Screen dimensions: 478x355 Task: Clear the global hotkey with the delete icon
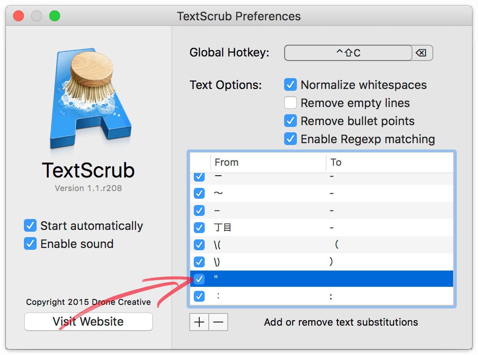[421, 53]
